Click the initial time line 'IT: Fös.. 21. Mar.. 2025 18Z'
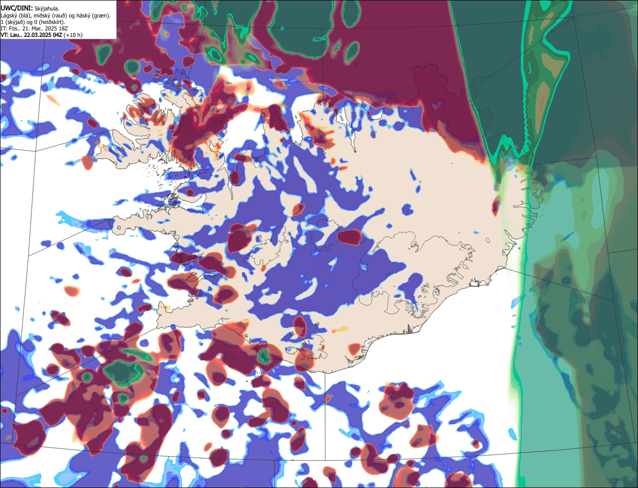This screenshot has height=488, width=638. click(34, 29)
